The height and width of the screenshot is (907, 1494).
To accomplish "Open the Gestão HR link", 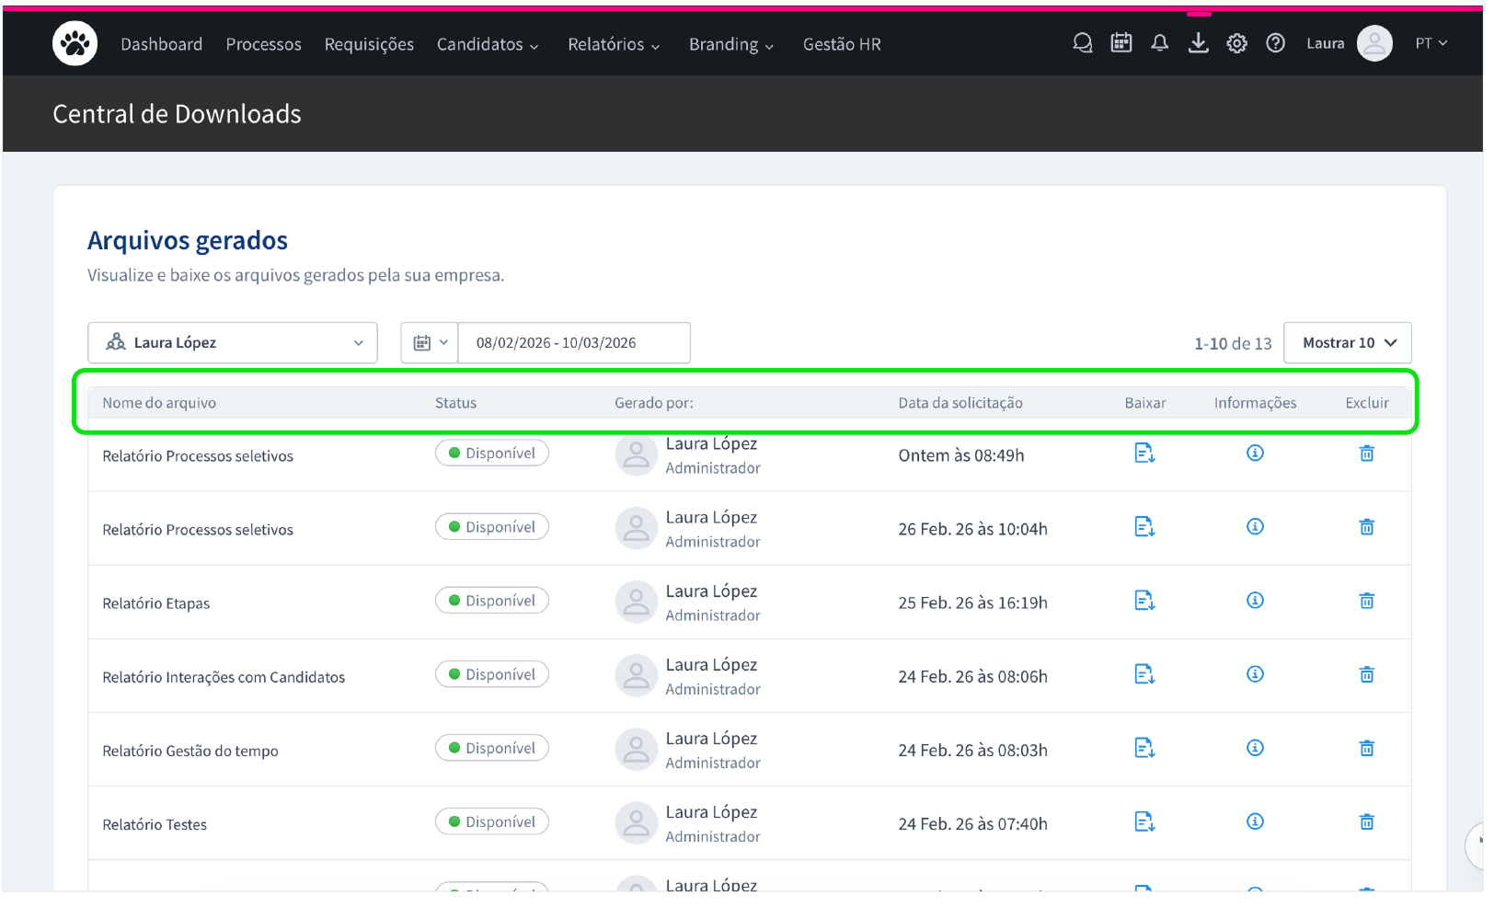I will (x=841, y=44).
